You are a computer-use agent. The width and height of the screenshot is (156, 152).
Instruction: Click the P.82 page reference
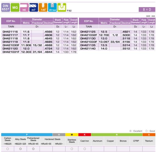[69, 11]
